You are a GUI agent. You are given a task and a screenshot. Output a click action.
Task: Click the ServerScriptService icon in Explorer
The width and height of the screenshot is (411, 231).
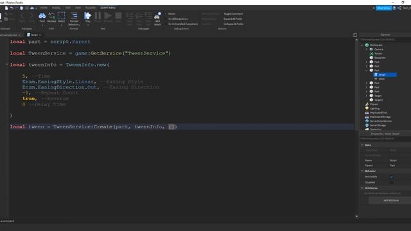367,121
